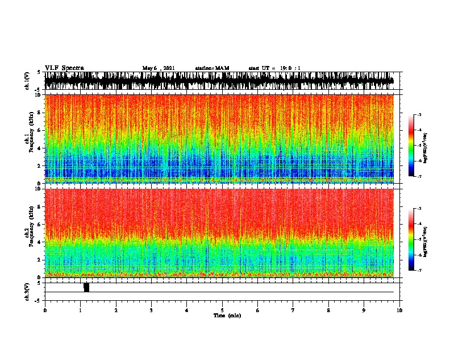The height and width of the screenshot is (348, 450).
Task: Click the time axis tick label '5'
Action: (222, 310)
